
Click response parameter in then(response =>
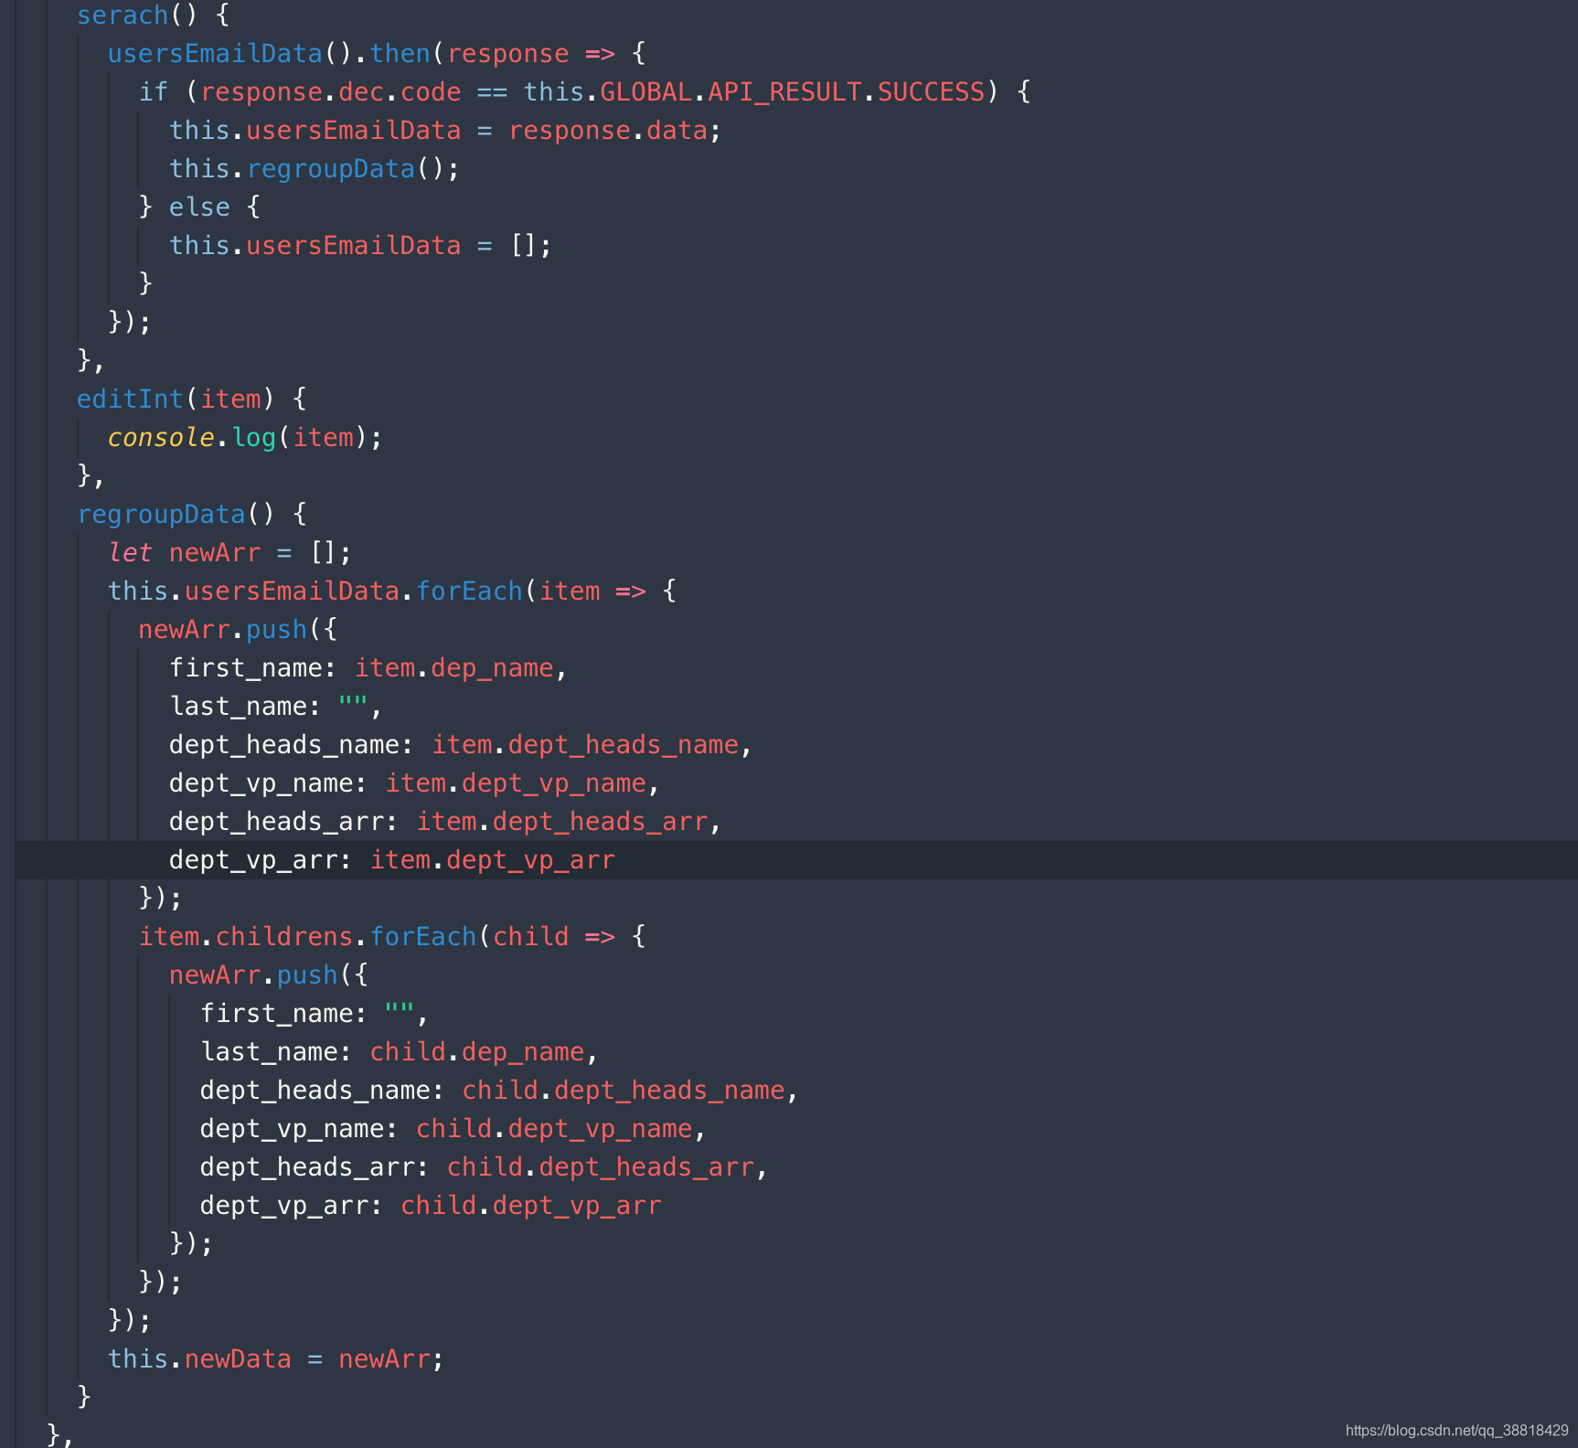tap(507, 53)
